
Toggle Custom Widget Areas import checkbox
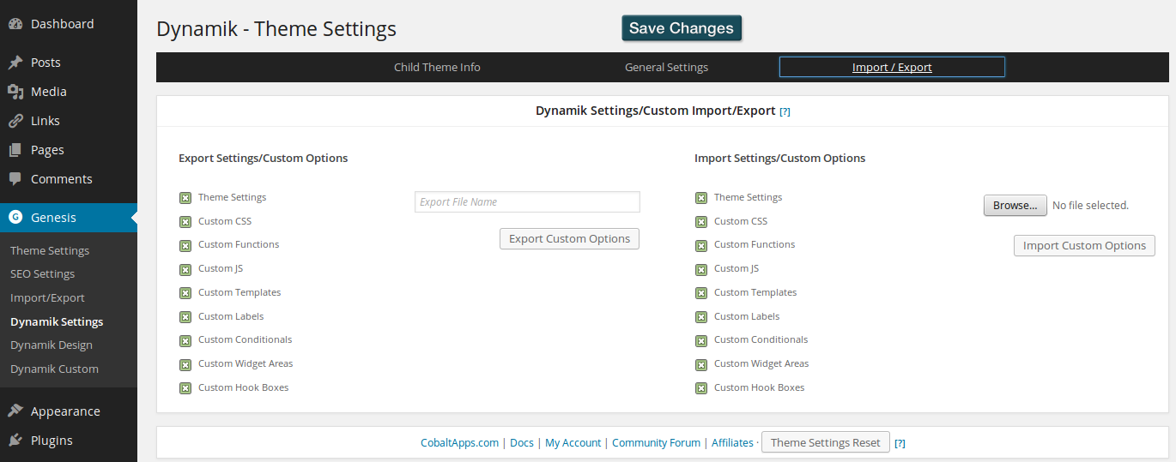tap(701, 364)
